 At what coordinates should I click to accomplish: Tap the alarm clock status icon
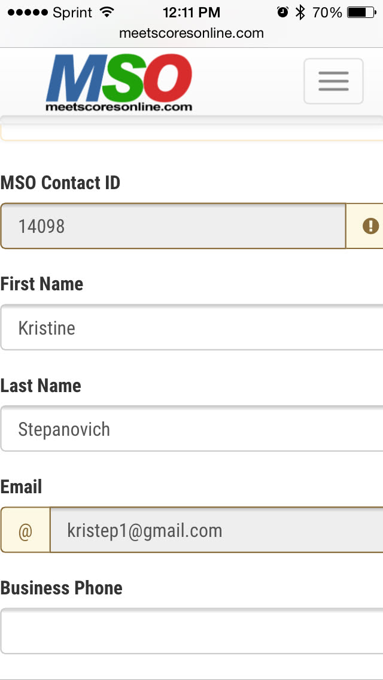(x=282, y=12)
